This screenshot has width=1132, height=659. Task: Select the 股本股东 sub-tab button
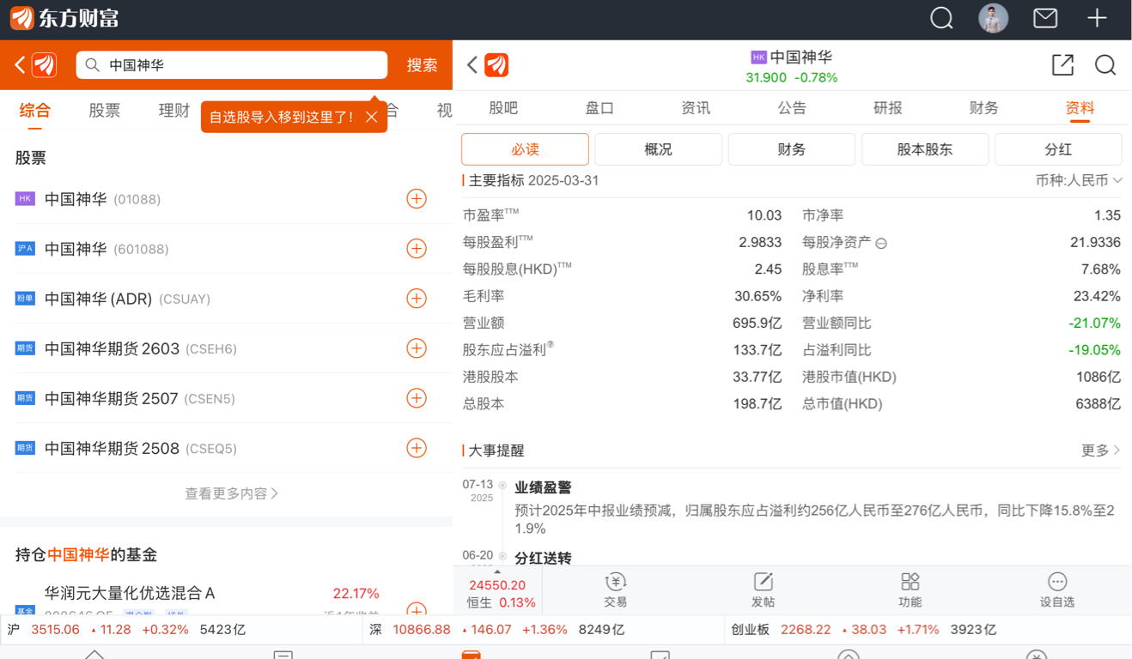(925, 149)
